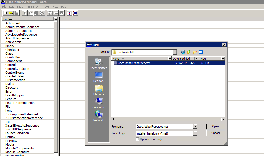
Task: Select the InstallExecuteSequence table
Action: pyautogui.click(x=22, y=126)
